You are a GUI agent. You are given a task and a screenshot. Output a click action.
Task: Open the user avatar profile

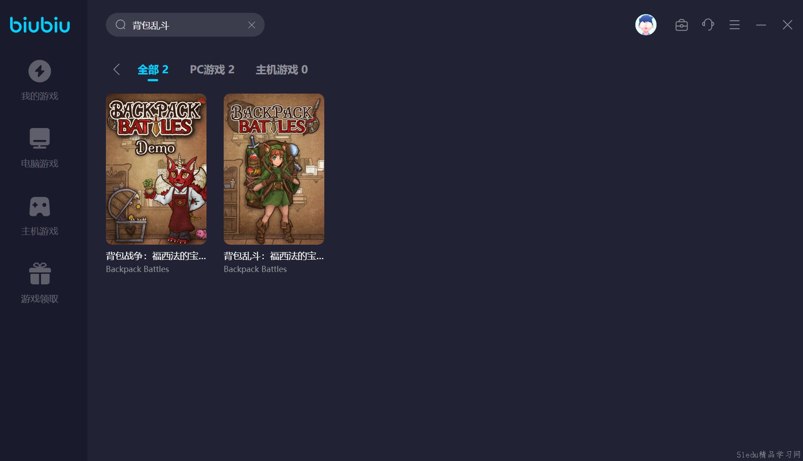[646, 25]
